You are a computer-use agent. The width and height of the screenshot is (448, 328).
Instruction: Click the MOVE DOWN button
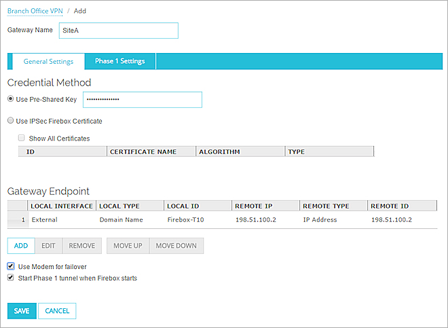coord(176,245)
